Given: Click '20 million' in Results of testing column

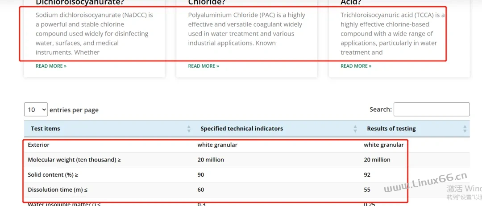Looking at the screenshot, I should [x=377, y=160].
